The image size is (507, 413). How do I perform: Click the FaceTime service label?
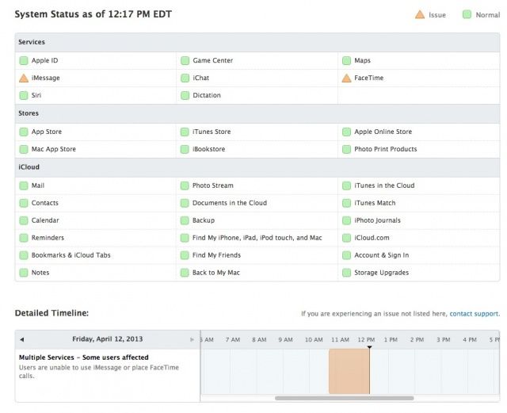point(369,78)
